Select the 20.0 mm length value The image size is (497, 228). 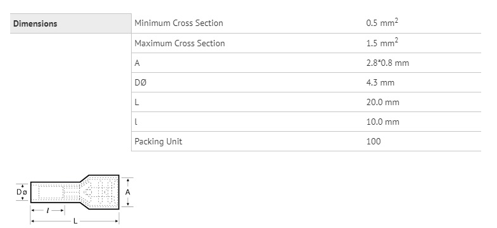(382, 102)
